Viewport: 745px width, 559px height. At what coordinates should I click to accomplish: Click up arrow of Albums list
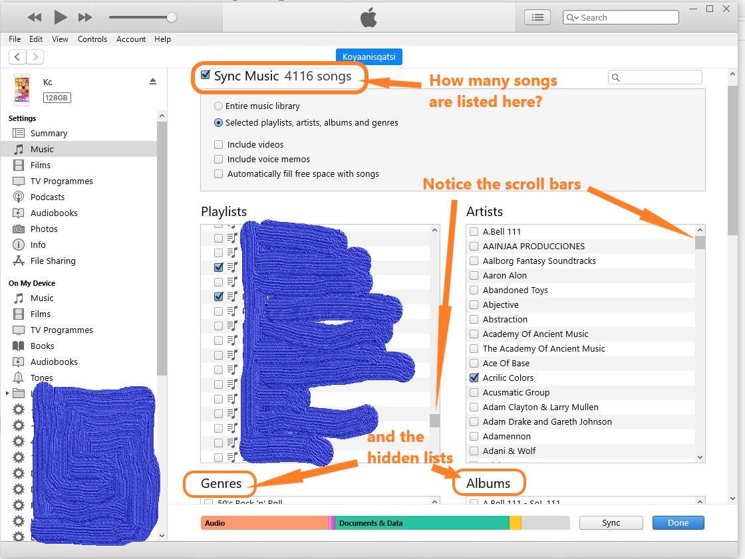click(700, 501)
